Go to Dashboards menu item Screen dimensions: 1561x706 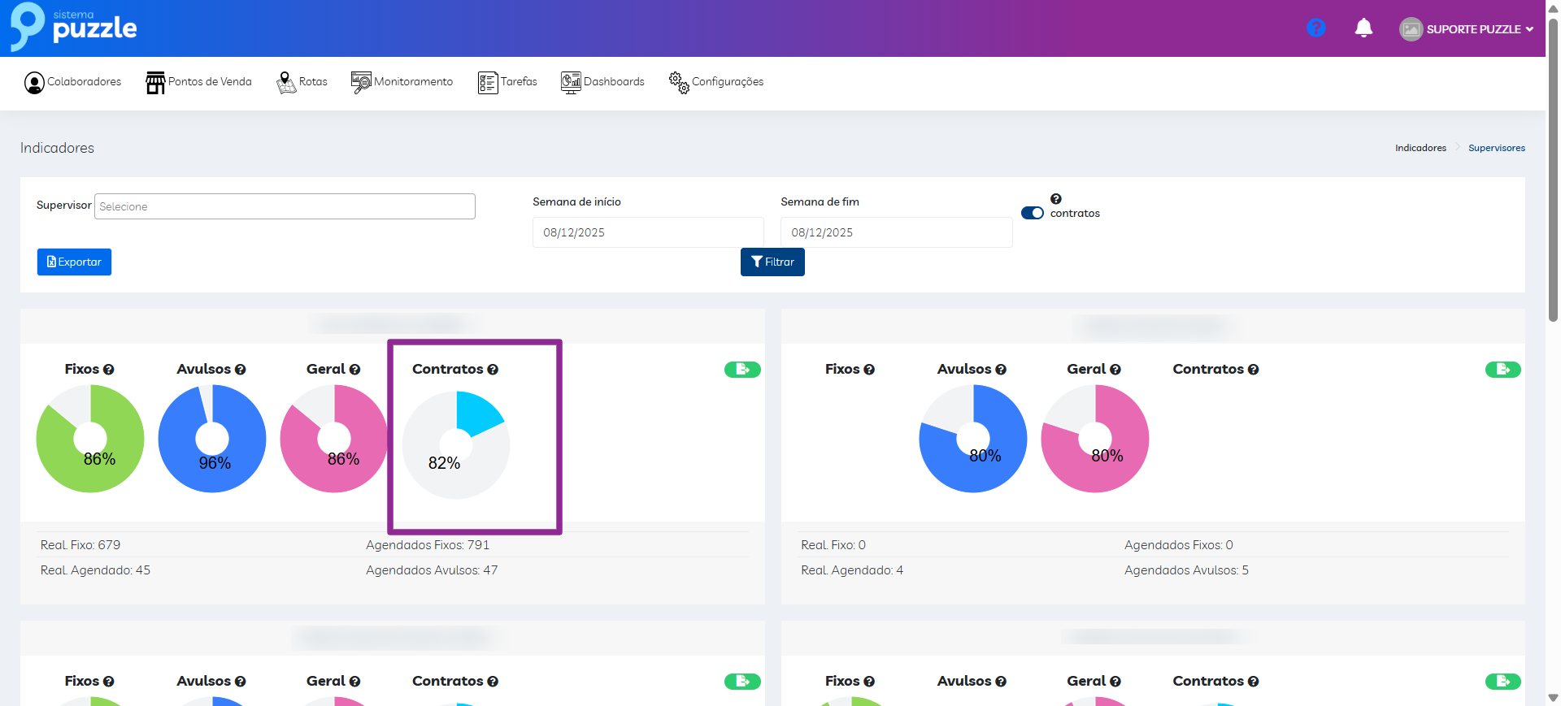coord(602,82)
